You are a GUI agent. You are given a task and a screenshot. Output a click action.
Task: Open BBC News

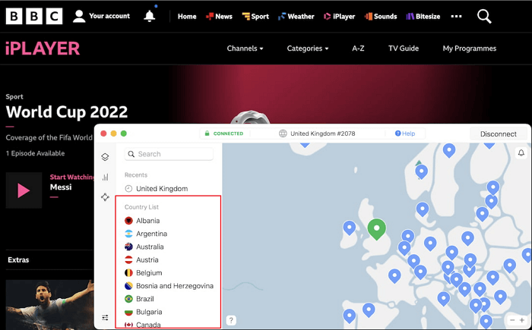point(219,16)
